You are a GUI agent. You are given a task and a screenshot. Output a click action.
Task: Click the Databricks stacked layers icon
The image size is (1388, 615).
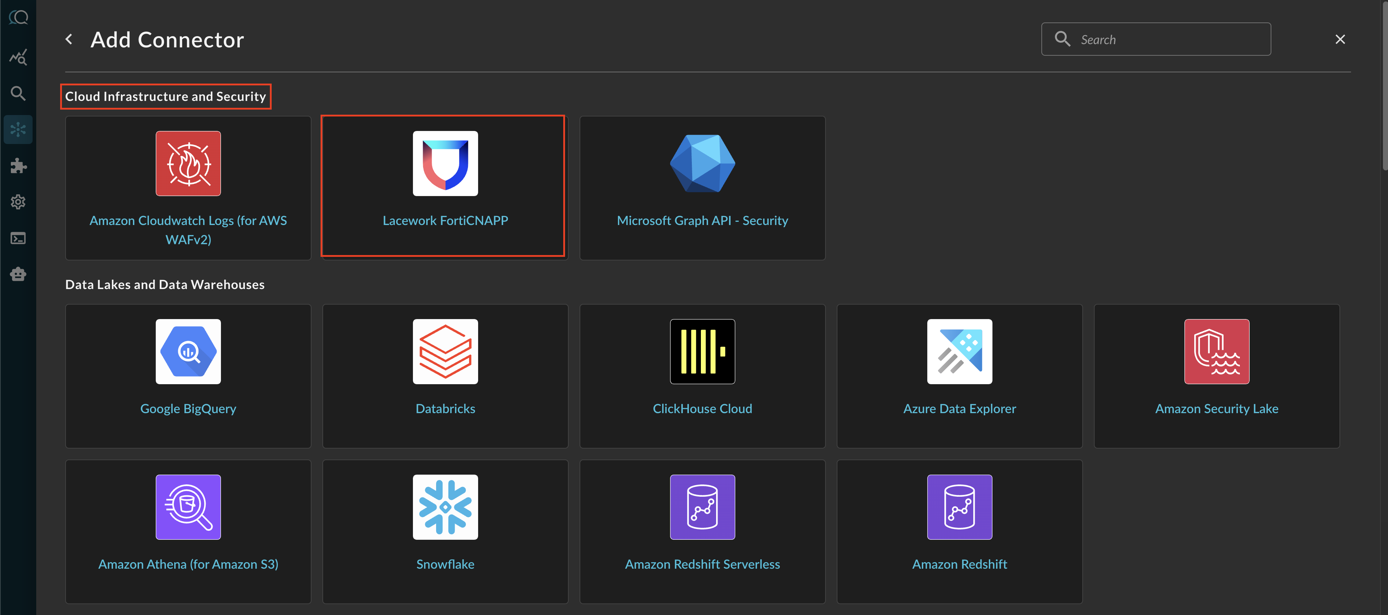pyautogui.click(x=445, y=351)
